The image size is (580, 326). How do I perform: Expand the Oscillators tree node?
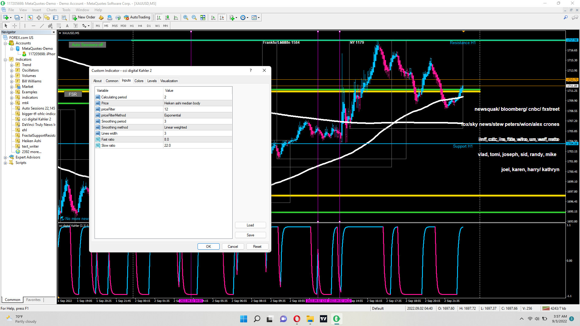pyautogui.click(x=11, y=70)
